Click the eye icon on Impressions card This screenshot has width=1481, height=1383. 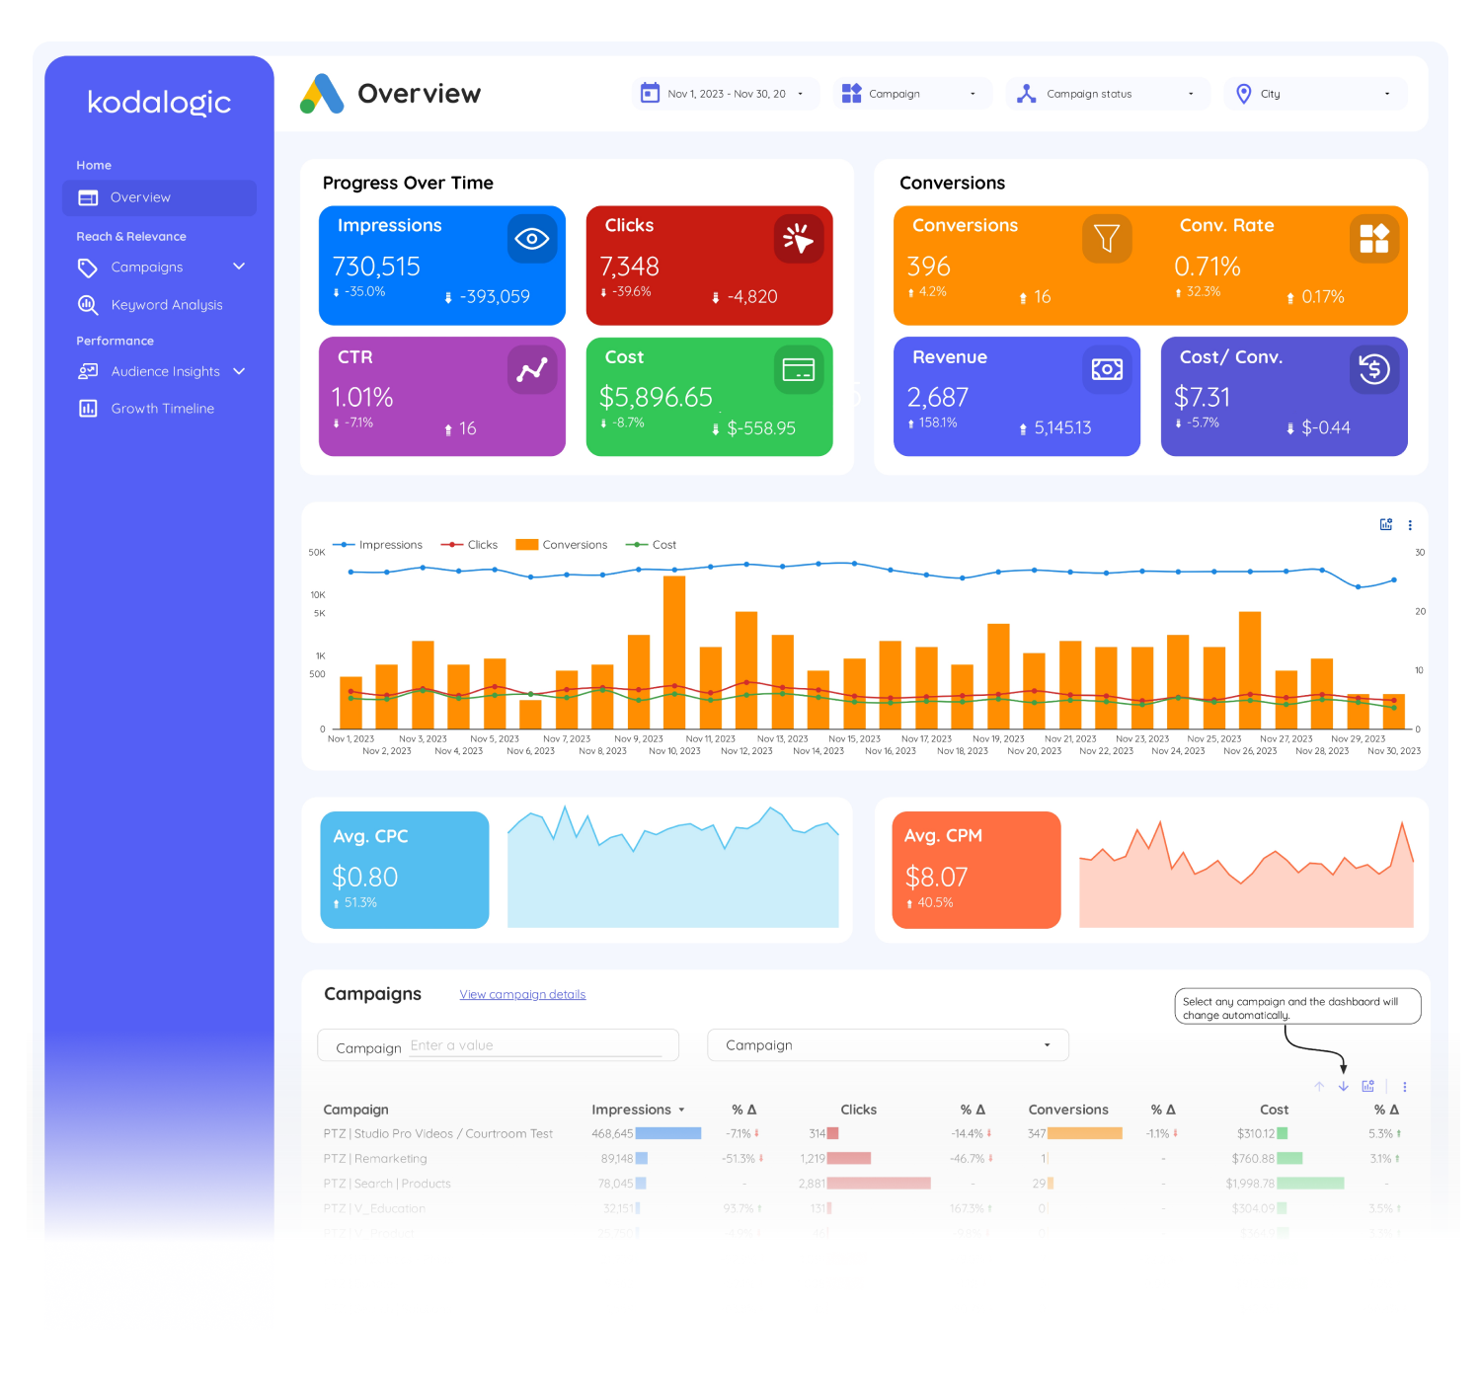(x=532, y=239)
